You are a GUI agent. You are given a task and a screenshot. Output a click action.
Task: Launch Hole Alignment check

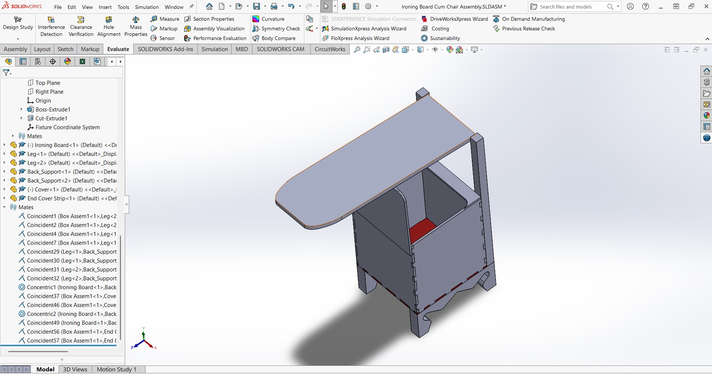[109, 27]
